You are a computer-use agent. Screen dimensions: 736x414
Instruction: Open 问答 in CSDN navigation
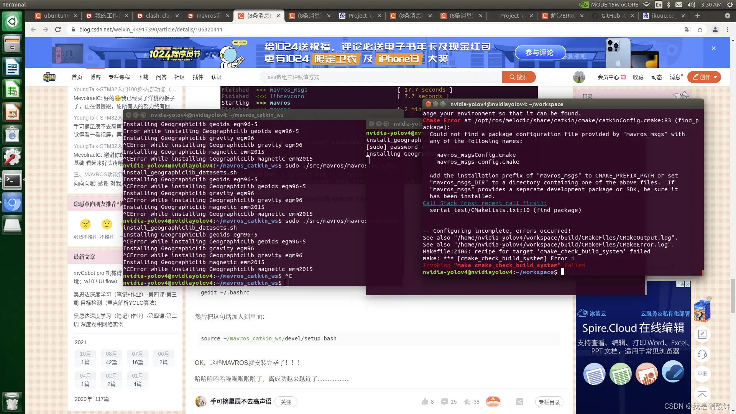click(x=161, y=77)
